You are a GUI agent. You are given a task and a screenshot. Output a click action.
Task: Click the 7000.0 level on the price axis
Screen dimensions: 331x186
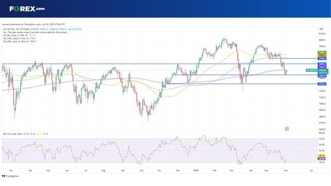point(322,104)
